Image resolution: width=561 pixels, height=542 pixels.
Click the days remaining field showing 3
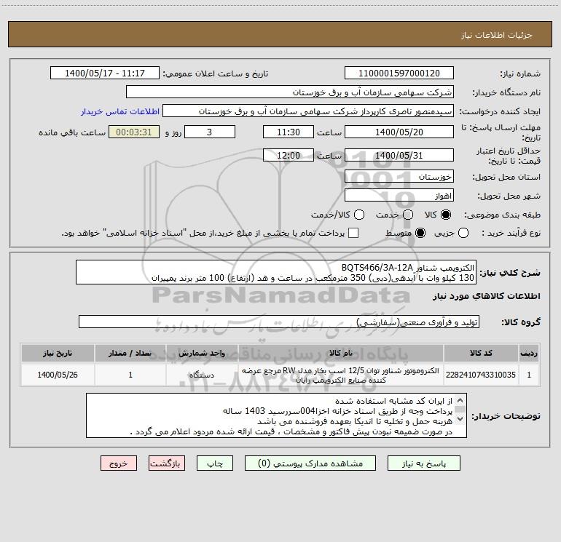pyautogui.click(x=210, y=132)
